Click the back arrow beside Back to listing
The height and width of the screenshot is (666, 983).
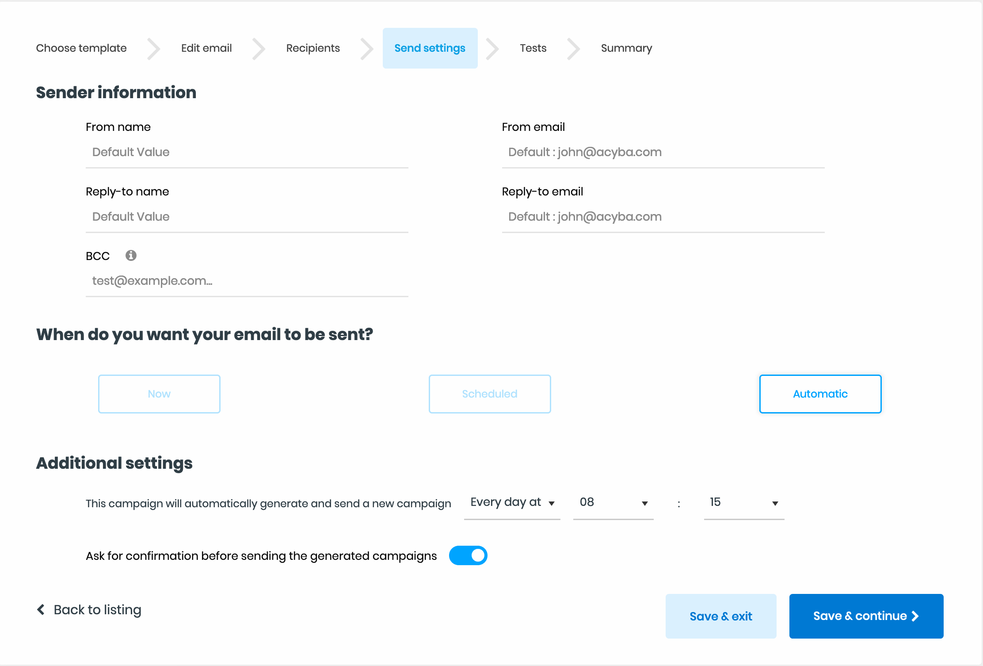click(x=41, y=609)
